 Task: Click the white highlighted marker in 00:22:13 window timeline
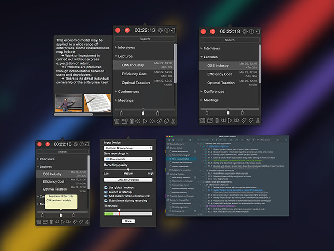143,113
